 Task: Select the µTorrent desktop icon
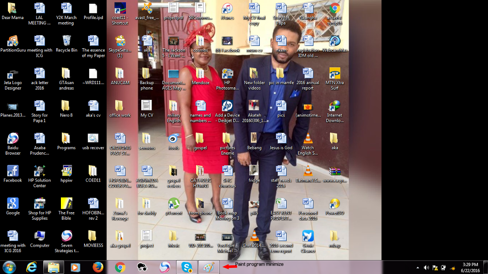pyautogui.click(x=174, y=207)
